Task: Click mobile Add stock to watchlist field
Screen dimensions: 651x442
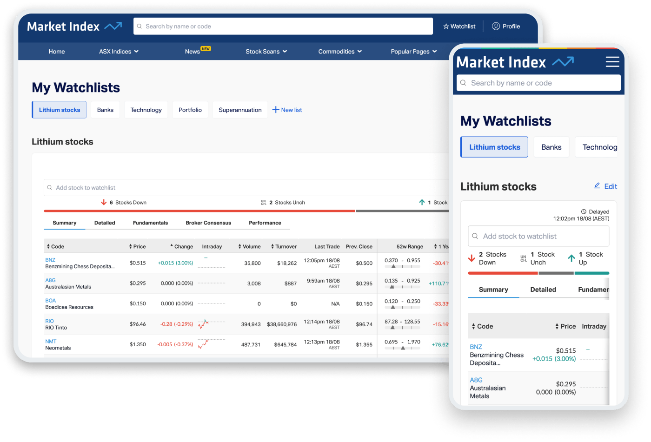Action: [x=538, y=236]
